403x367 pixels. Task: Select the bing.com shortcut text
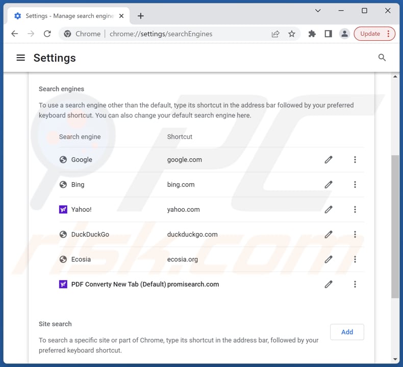point(181,185)
